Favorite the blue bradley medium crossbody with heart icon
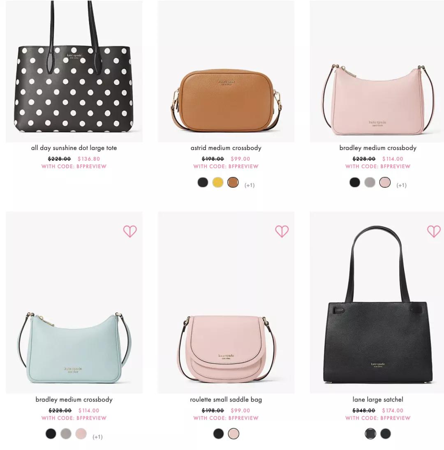The image size is (444, 450). point(130,231)
